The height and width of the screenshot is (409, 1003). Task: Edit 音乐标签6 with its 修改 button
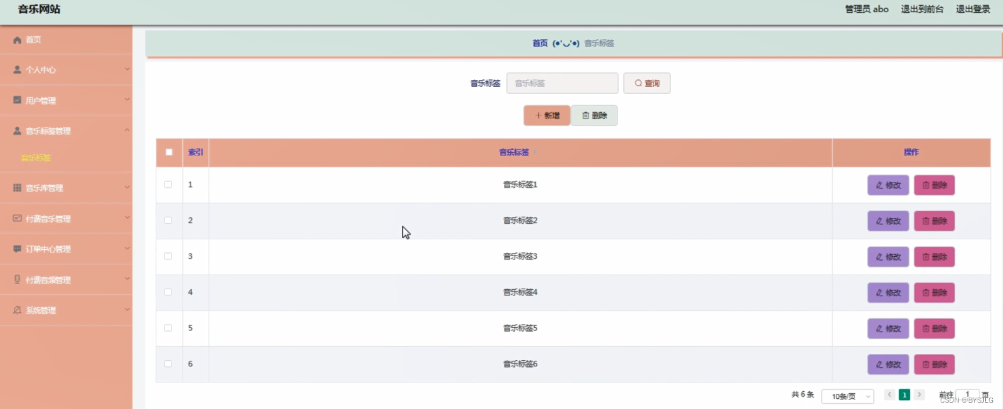(x=888, y=364)
